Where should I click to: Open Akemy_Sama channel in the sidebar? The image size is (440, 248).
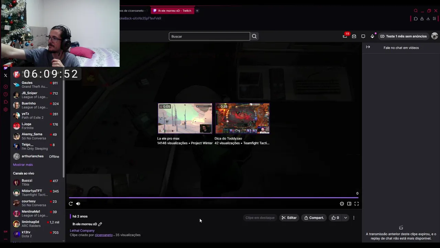(x=36, y=136)
